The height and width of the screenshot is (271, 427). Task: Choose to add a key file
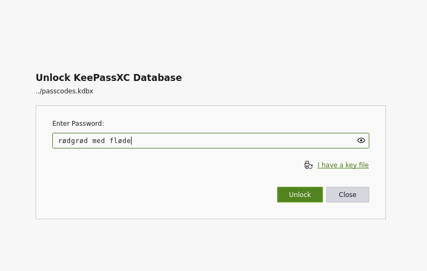(x=343, y=165)
